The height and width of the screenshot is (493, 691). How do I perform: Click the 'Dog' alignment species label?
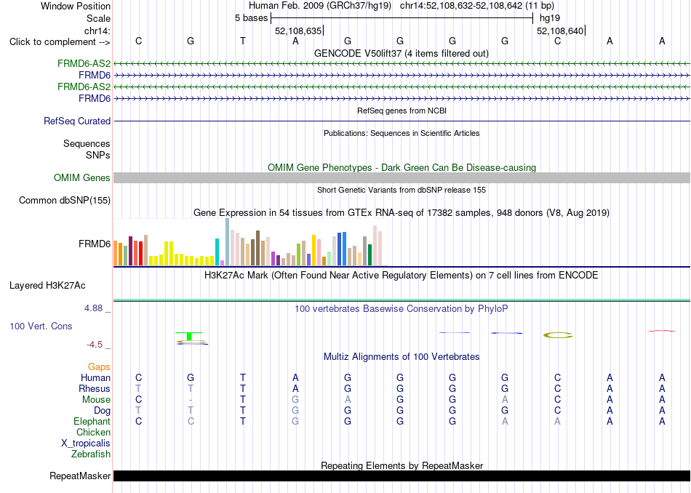pos(102,411)
